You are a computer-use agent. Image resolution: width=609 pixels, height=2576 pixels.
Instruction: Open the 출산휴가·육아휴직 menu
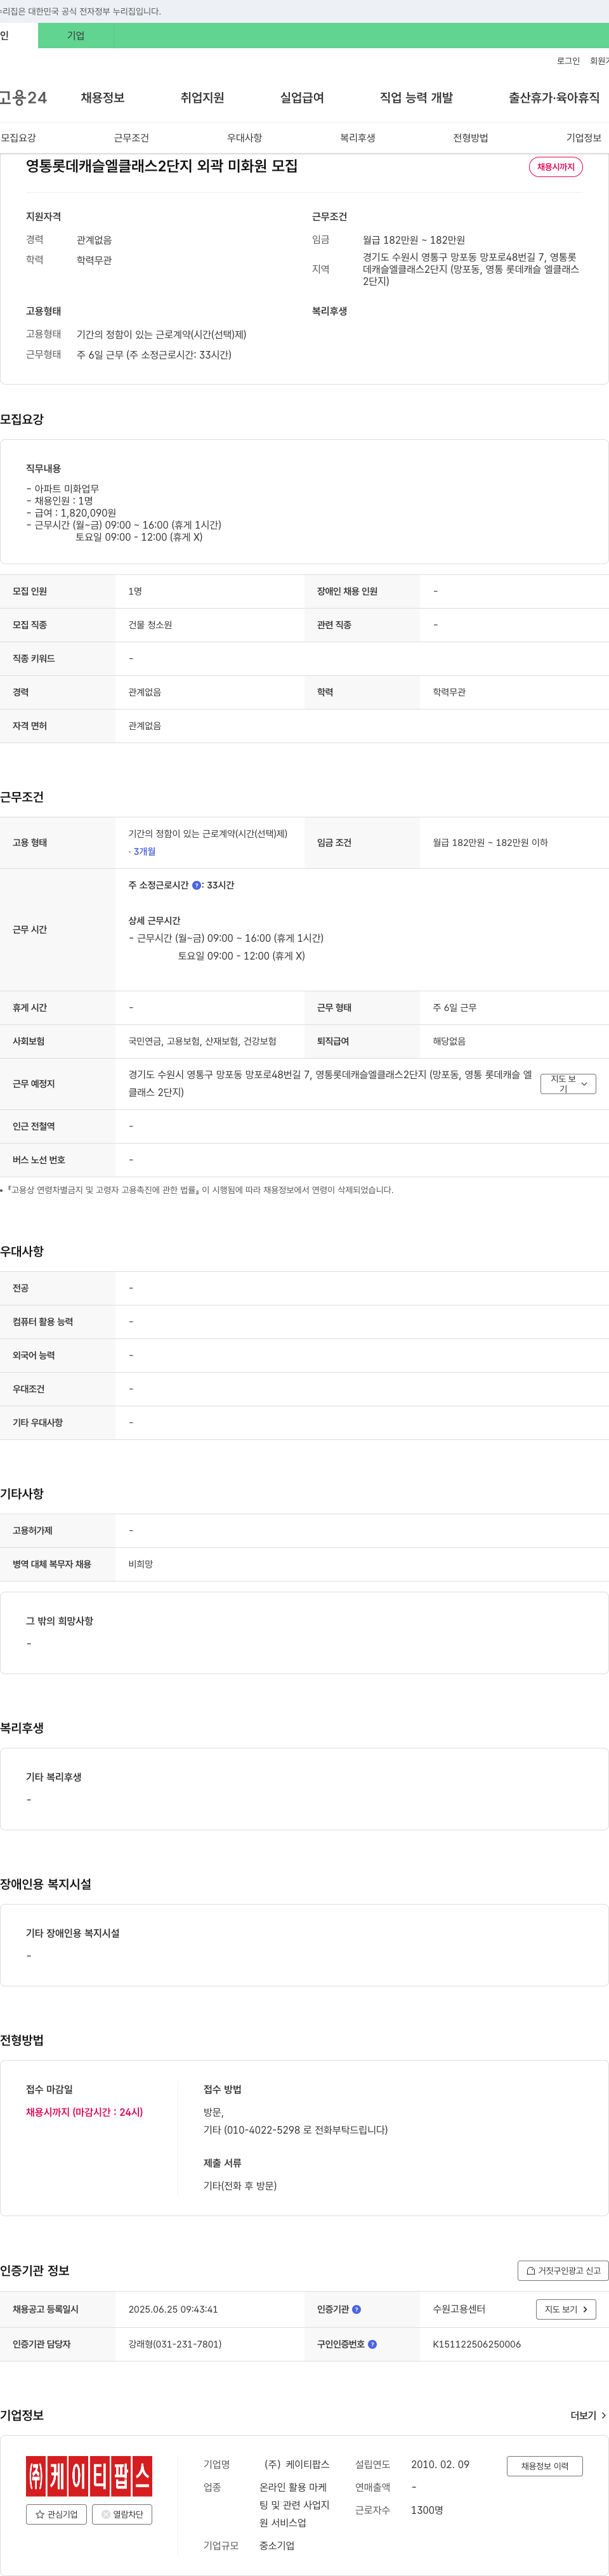[x=554, y=97]
